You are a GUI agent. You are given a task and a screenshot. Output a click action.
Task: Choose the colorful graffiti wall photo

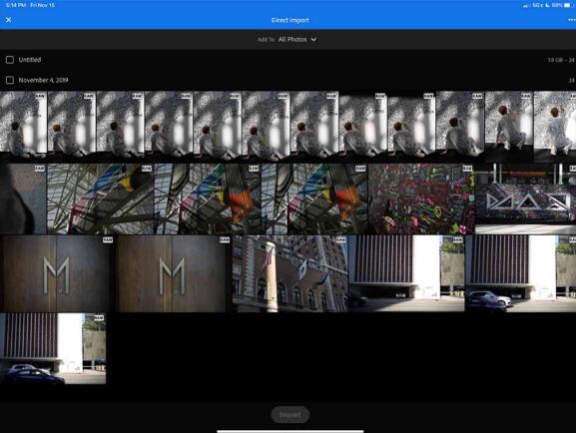coord(421,200)
